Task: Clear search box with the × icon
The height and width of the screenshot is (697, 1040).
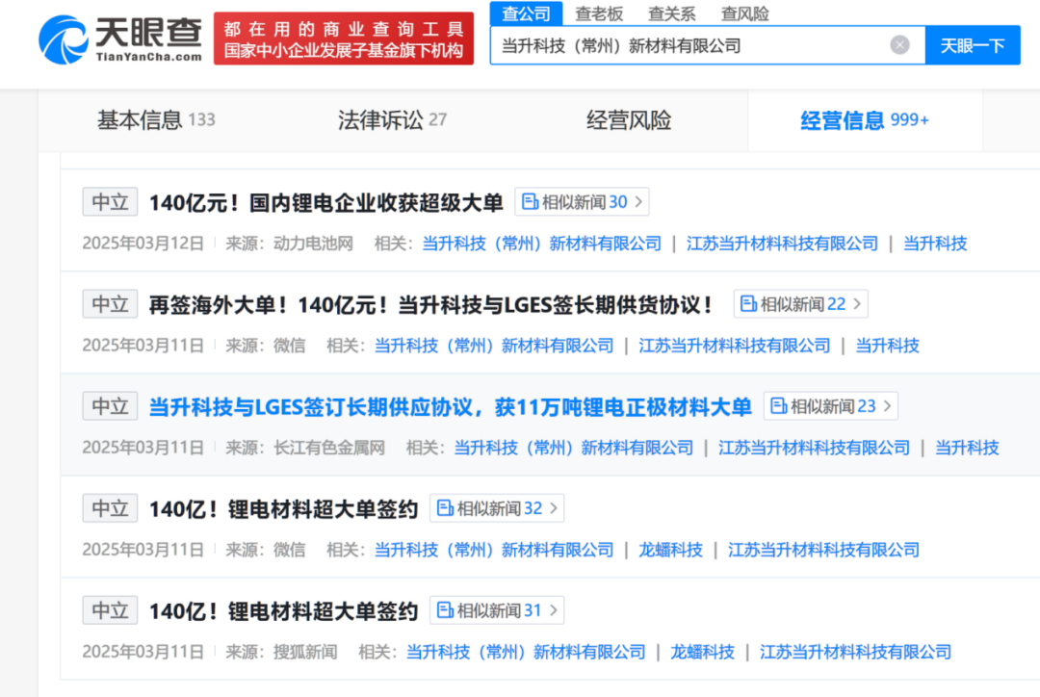Action: (899, 44)
